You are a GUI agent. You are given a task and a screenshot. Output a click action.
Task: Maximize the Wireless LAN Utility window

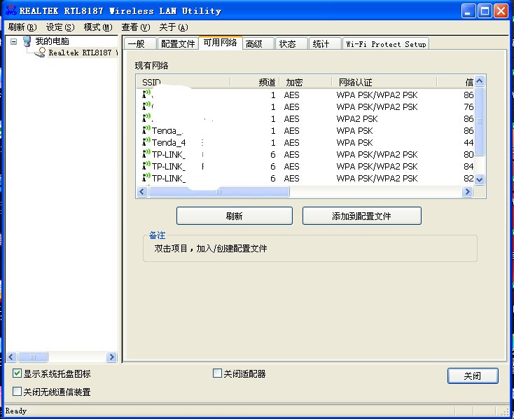point(485,11)
